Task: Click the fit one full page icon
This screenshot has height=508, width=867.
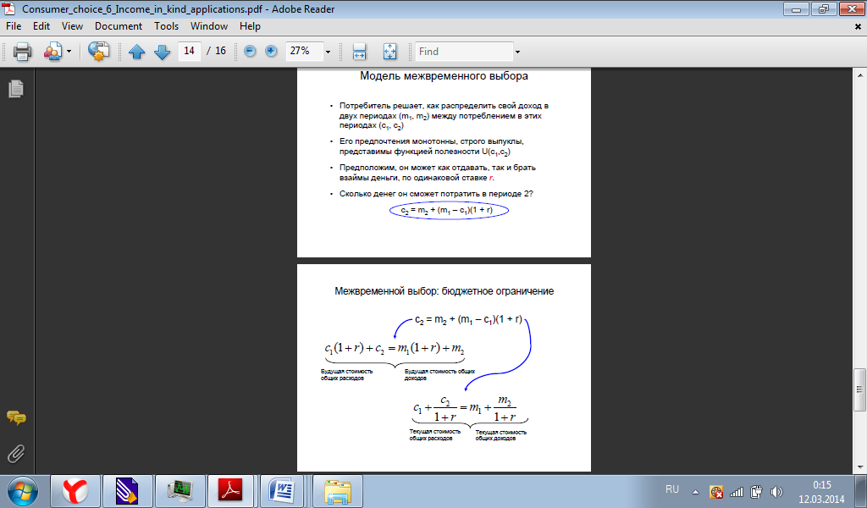Action: [389, 52]
